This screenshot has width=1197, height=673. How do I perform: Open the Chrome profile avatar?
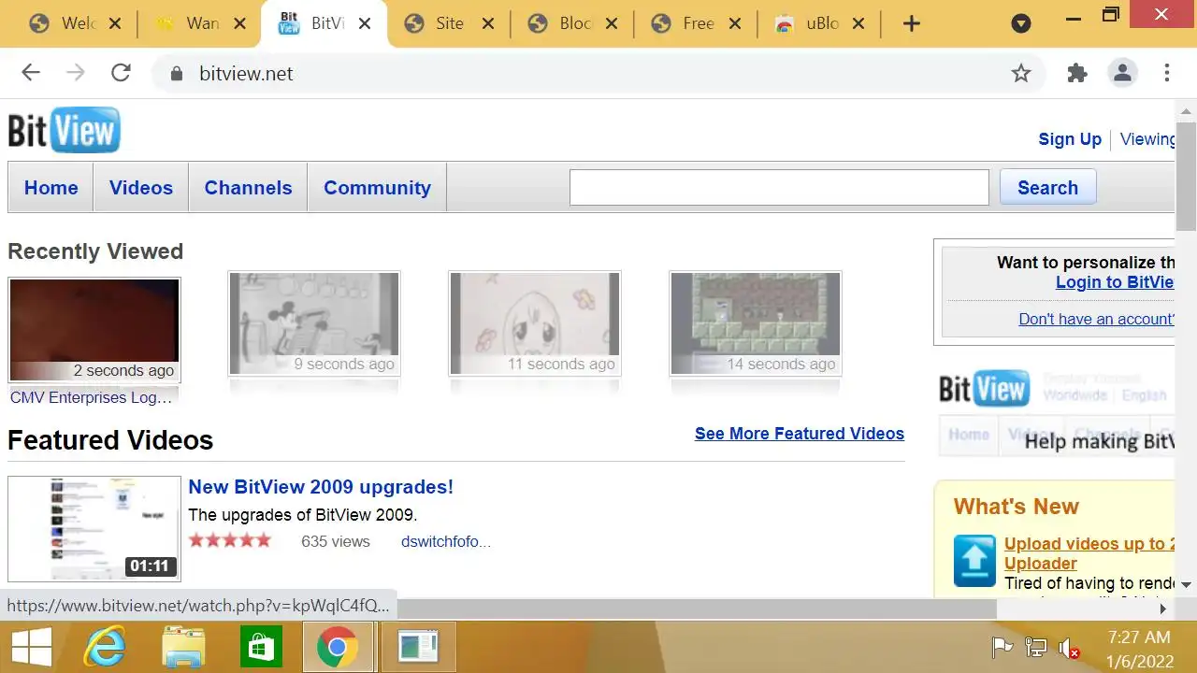pos(1122,73)
